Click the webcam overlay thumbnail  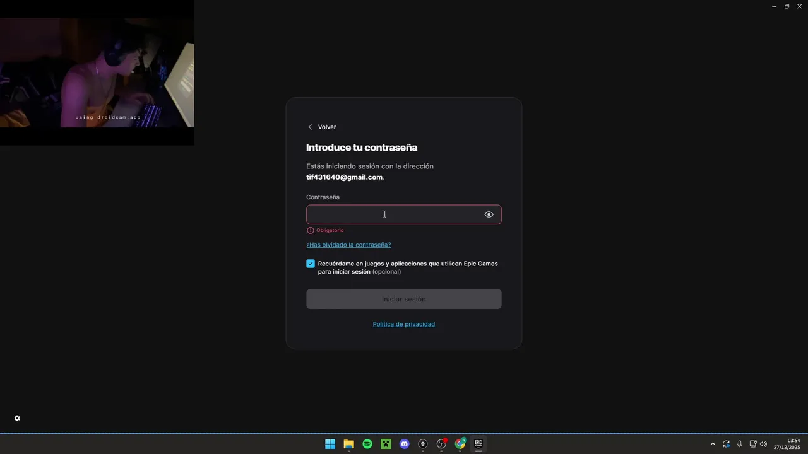97,73
